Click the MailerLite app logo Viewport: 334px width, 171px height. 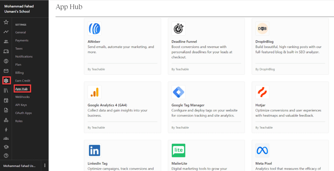click(x=178, y=150)
